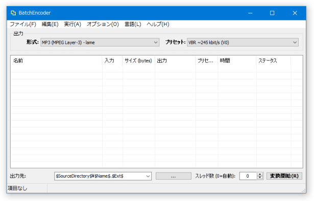Sort list by ステータス column header
The height and width of the screenshot is (201, 314).
click(274, 61)
